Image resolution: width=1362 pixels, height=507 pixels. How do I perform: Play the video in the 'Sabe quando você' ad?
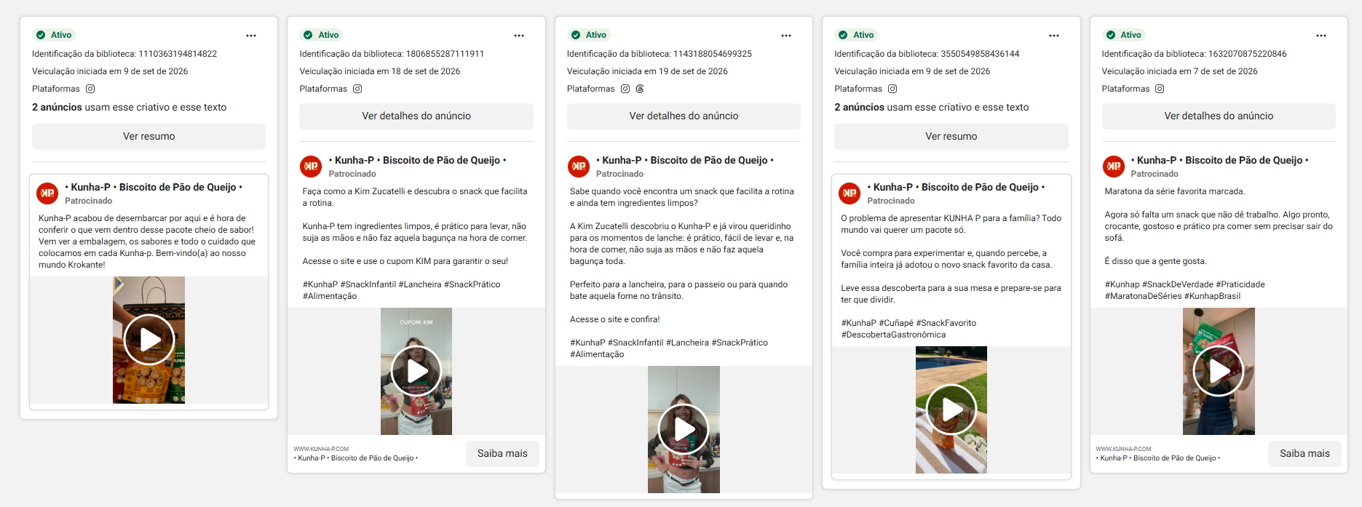(x=684, y=429)
